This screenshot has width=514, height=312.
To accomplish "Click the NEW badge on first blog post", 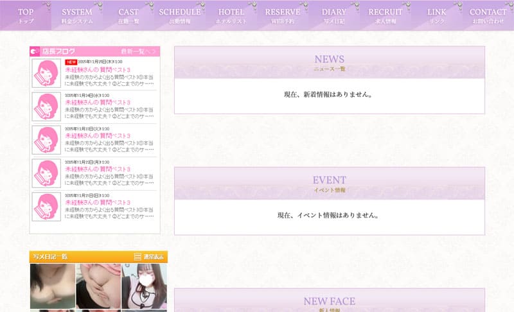I will tap(71, 62).
